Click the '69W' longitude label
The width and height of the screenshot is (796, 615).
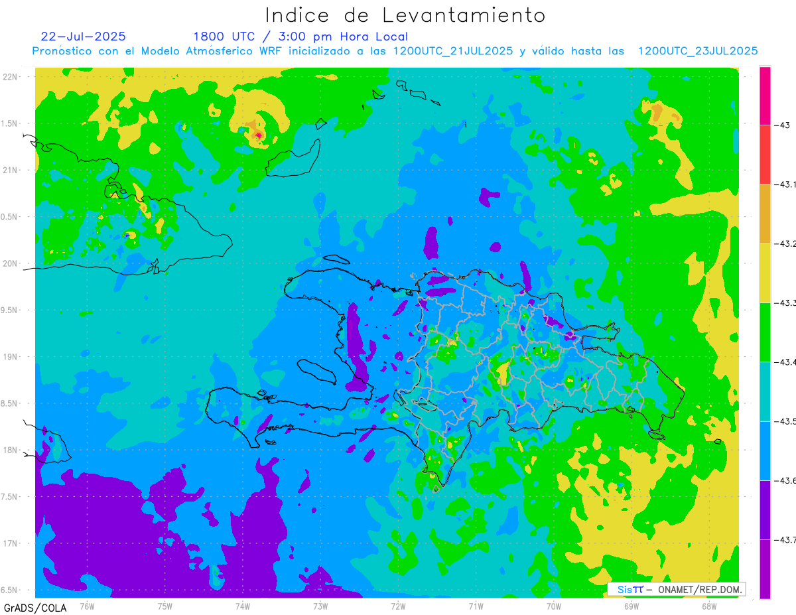click(x=631, y=606)
